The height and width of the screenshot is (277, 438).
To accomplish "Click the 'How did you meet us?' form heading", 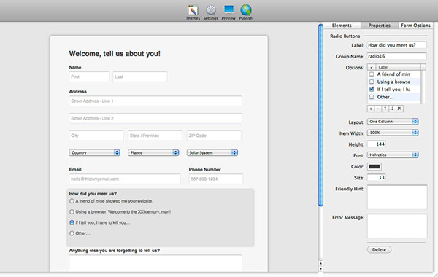I will (x=93, y=194).
